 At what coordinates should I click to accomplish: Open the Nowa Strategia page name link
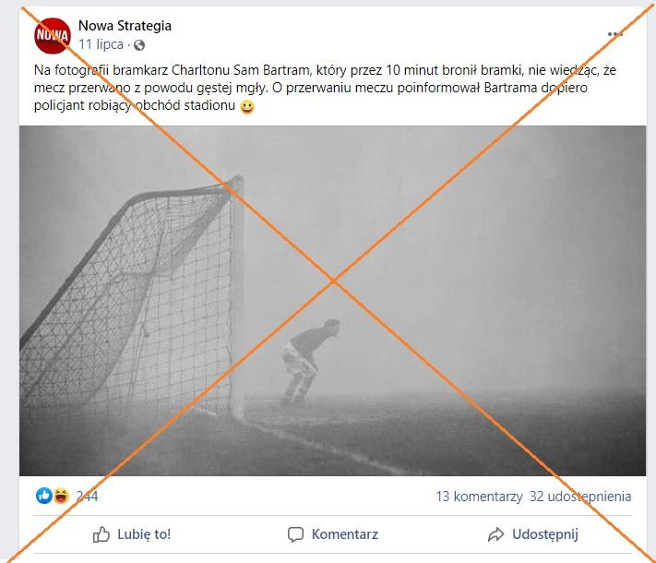(x=125, y=26)
